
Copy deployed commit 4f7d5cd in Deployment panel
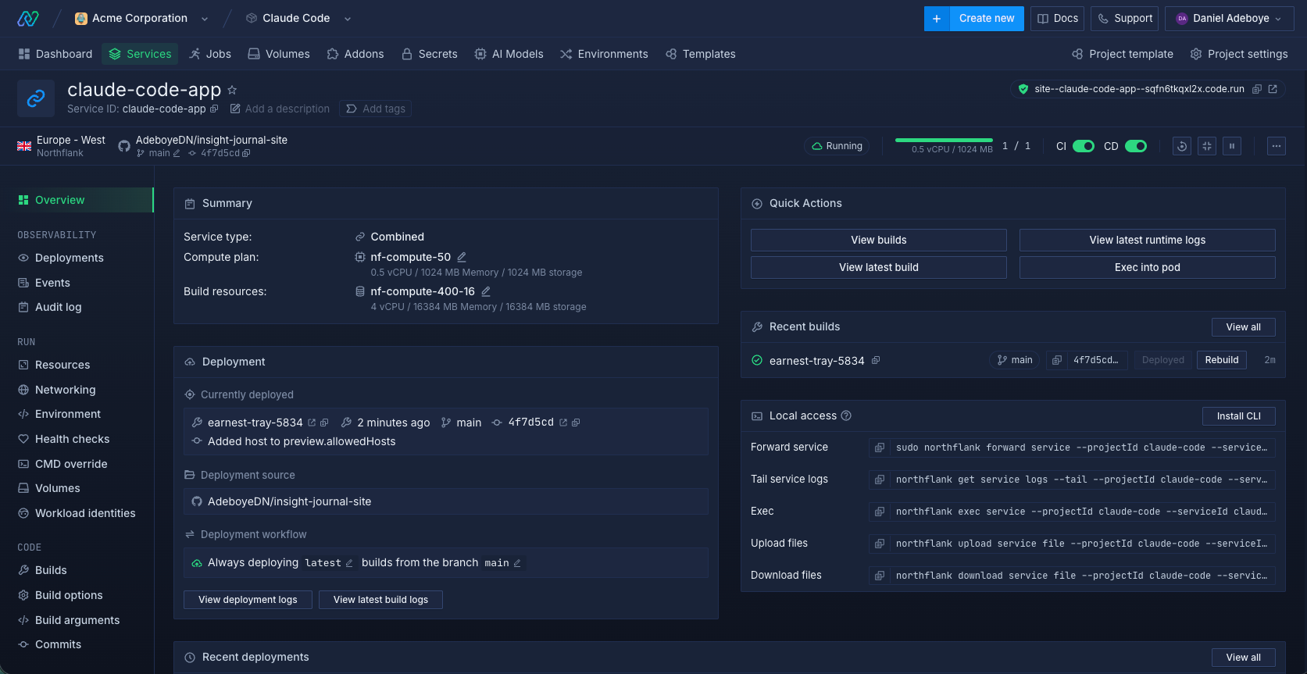tap(576, 423)
